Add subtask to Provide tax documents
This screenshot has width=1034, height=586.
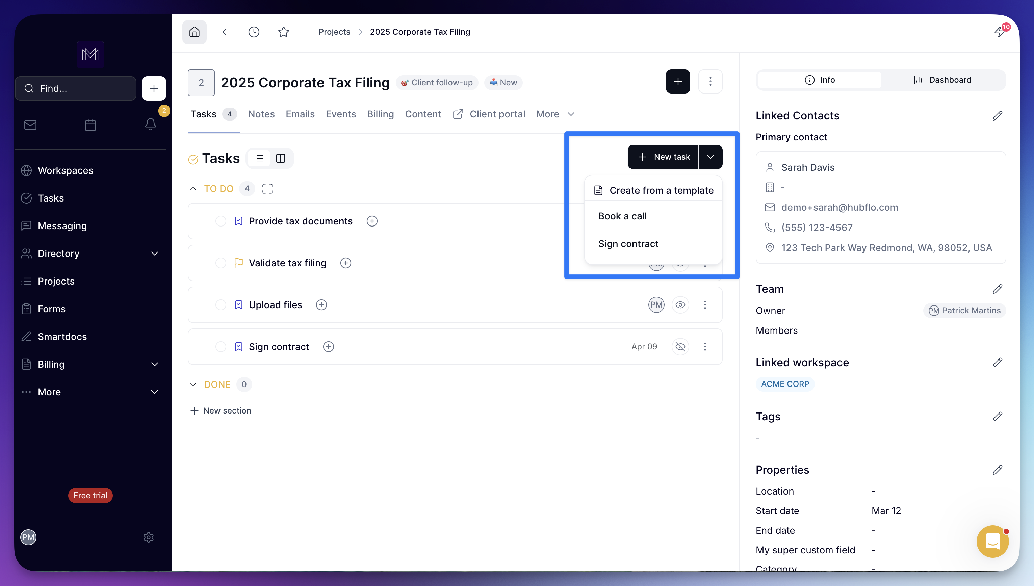[x=372, y=221]
